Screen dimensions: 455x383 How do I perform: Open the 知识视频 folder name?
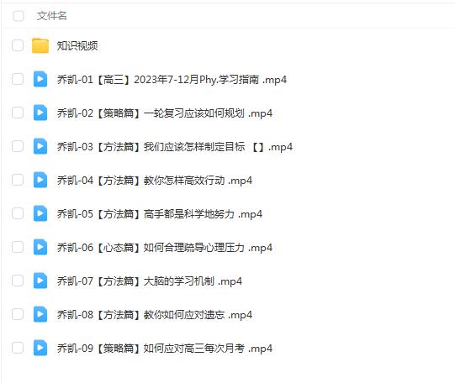77,45
